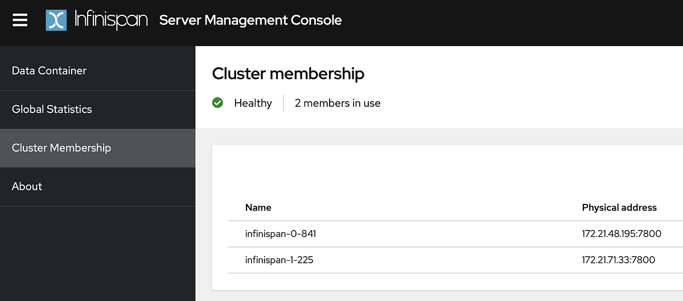Click the Server Management Console title
683x301 pixels.
coord(250,20)
